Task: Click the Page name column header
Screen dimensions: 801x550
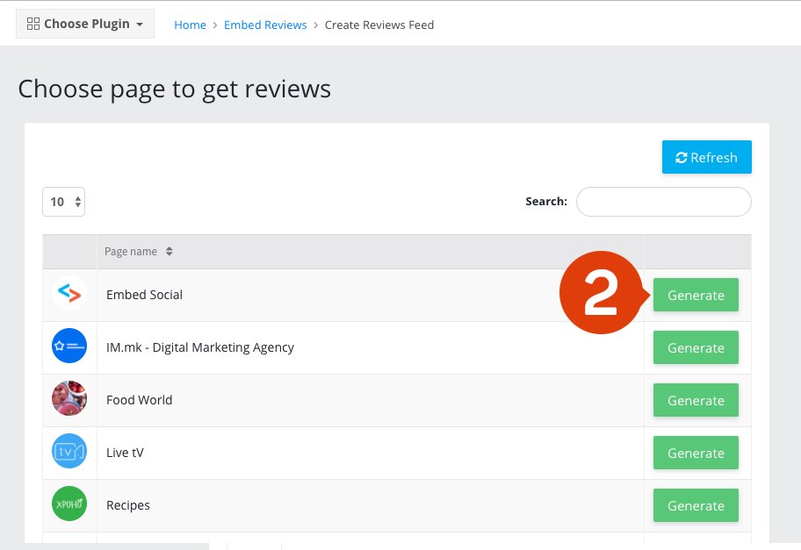Action: pos(371,252)
